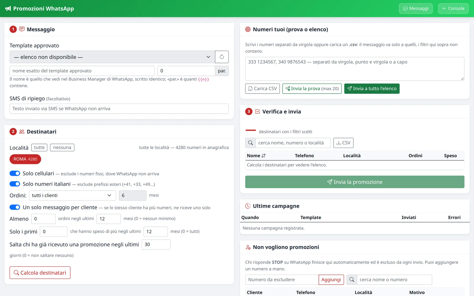
Task: Expand the Ordini tutti i clienti dropdown
Action: click(72, 195)
